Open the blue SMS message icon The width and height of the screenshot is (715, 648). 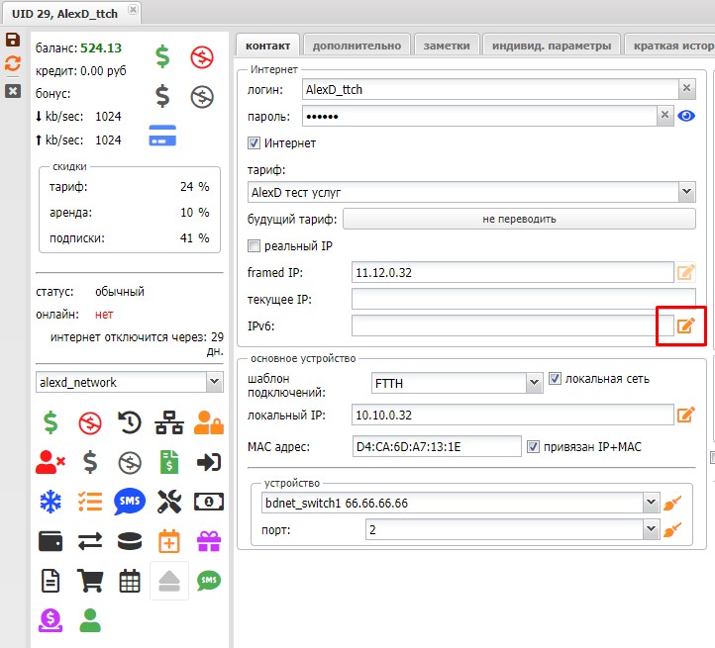(129, 502)
